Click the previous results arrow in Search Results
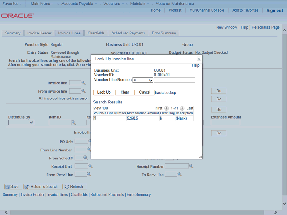Image resolution: width=287 pixels, height=215 pixels. (166, 108)
